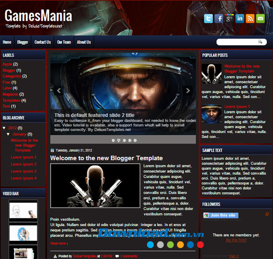Open the Blogger menu item
Viewport: 273px width, 259px height.
(23, 42)
